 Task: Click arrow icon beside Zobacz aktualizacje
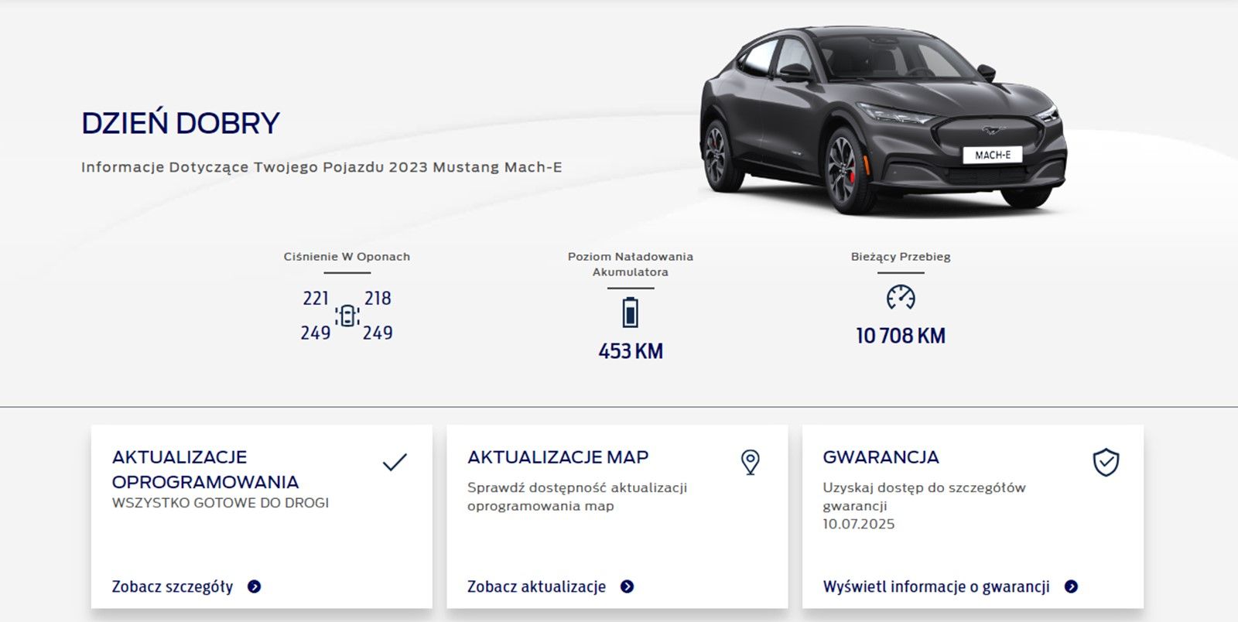[x=628, y=586]
